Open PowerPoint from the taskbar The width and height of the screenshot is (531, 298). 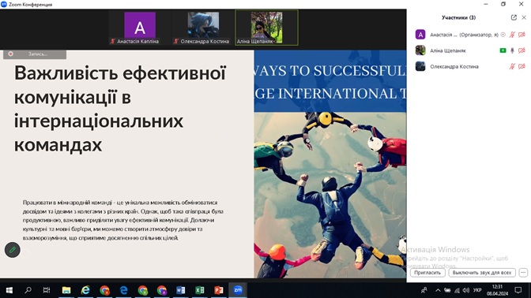[x=219, y=290]
